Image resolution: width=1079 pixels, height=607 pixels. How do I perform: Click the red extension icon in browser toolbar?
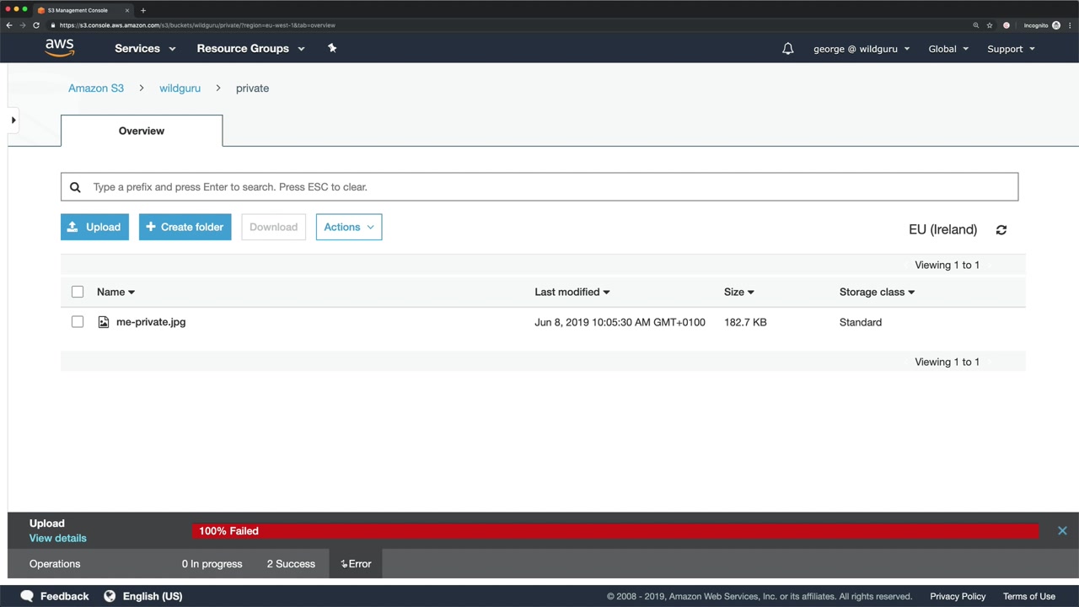[x=1007, y=25]
